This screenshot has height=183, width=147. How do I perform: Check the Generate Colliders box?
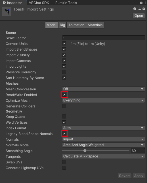pos(64,106)
